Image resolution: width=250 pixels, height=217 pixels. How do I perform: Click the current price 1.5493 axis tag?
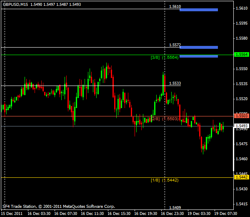tap(242, 126)
